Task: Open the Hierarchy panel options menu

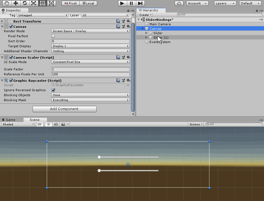Action: (x=261, y=11)
